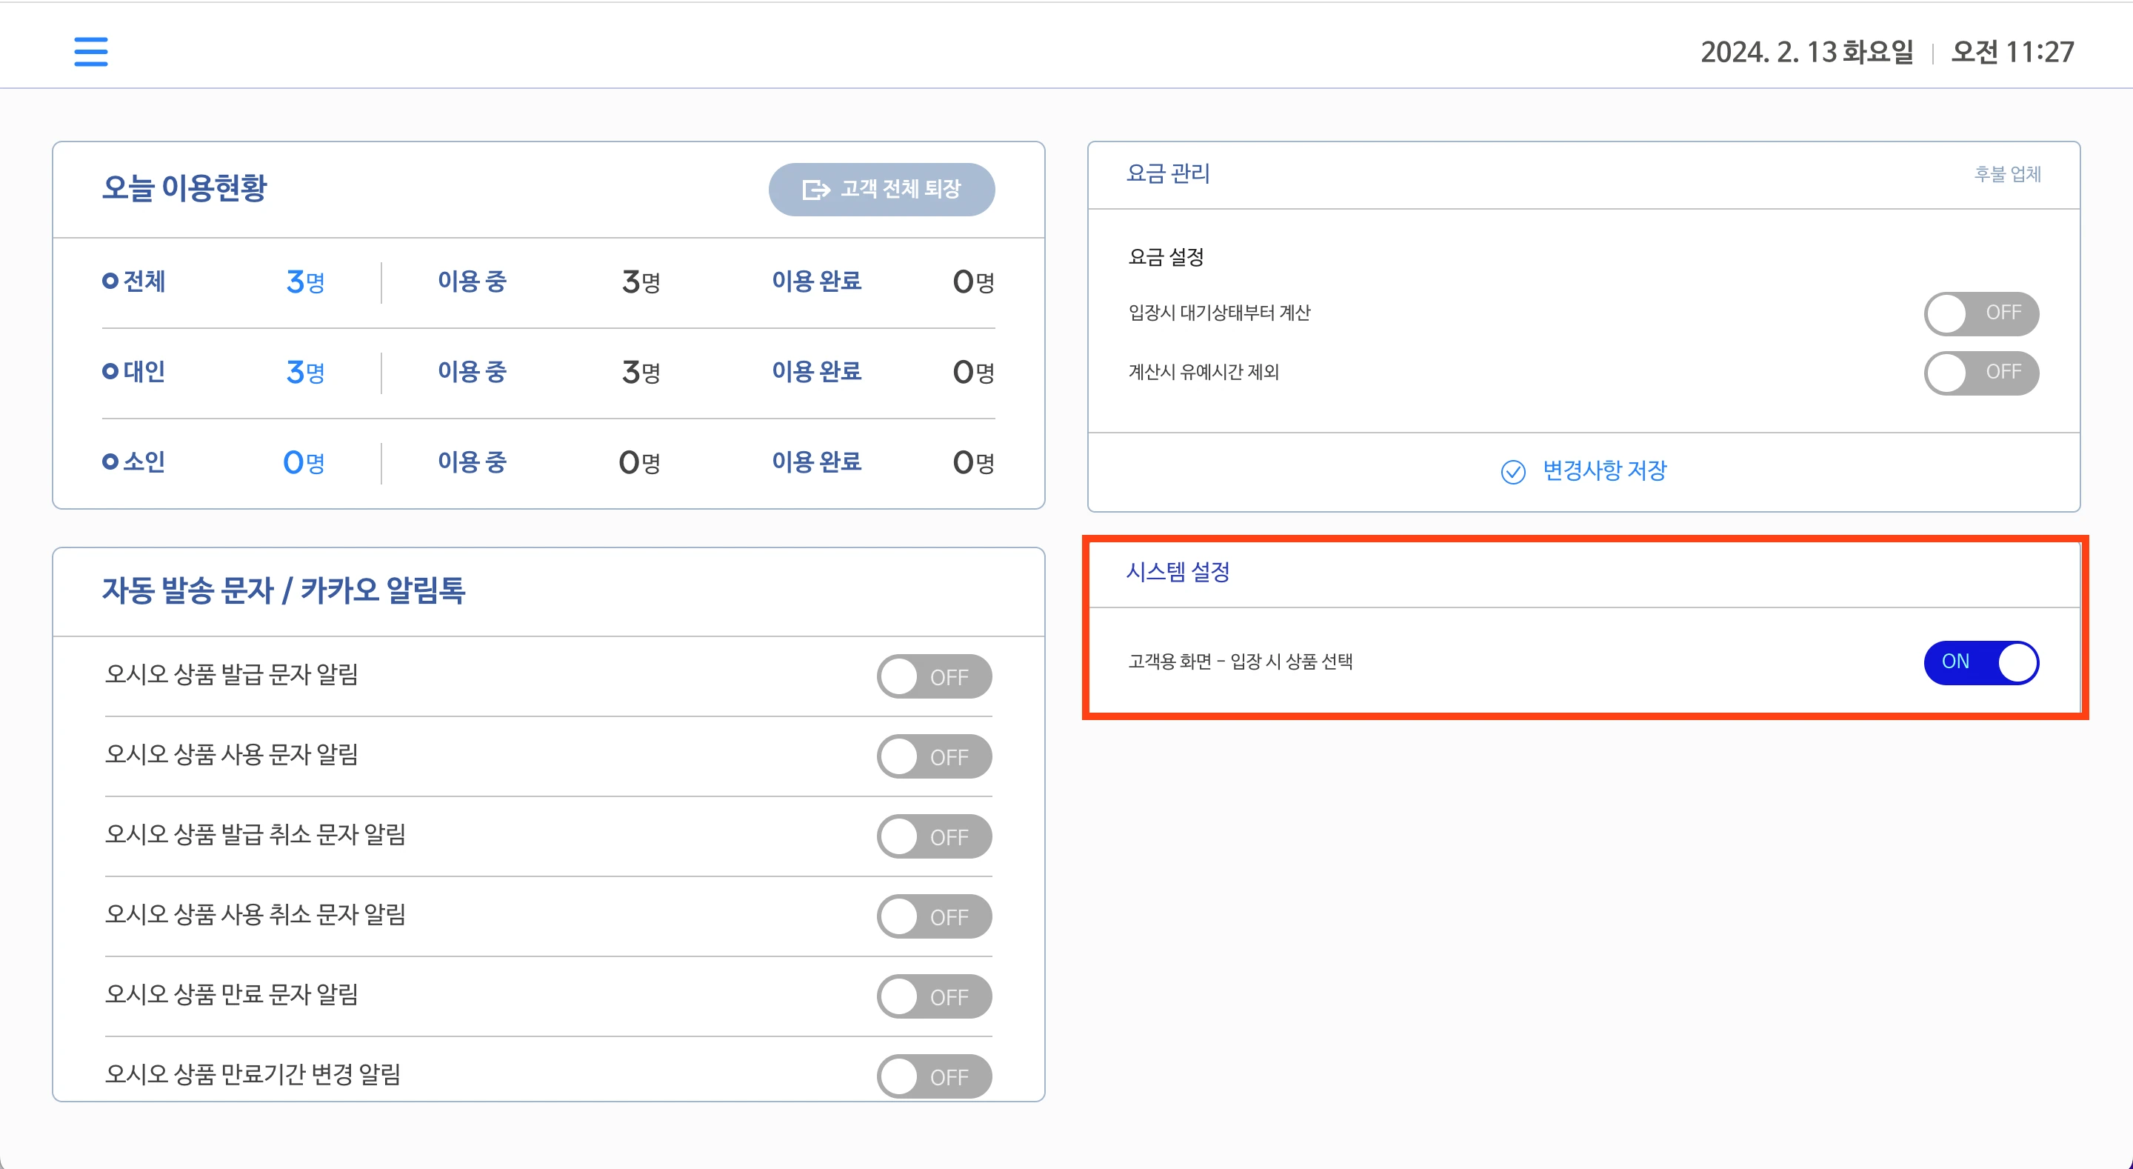This screenshot has height=1169, width=2133.
Task: Click the 자동 발송 문자 / 카카오 알림톡 heading
Action: coord(283,590)
